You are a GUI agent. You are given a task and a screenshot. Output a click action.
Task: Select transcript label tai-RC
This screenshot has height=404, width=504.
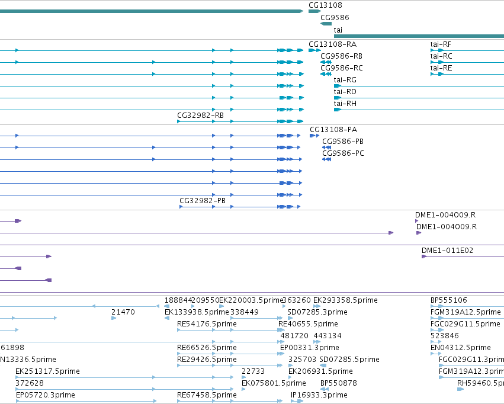pos(441,56)
